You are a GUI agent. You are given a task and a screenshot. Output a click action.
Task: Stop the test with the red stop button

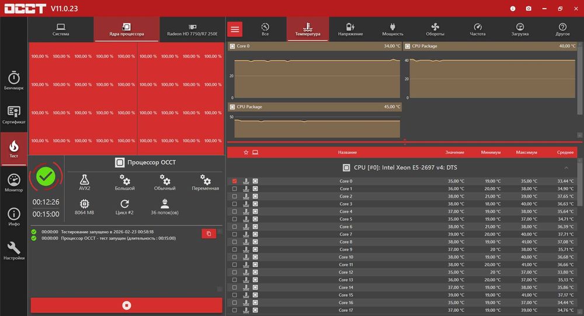127,306
